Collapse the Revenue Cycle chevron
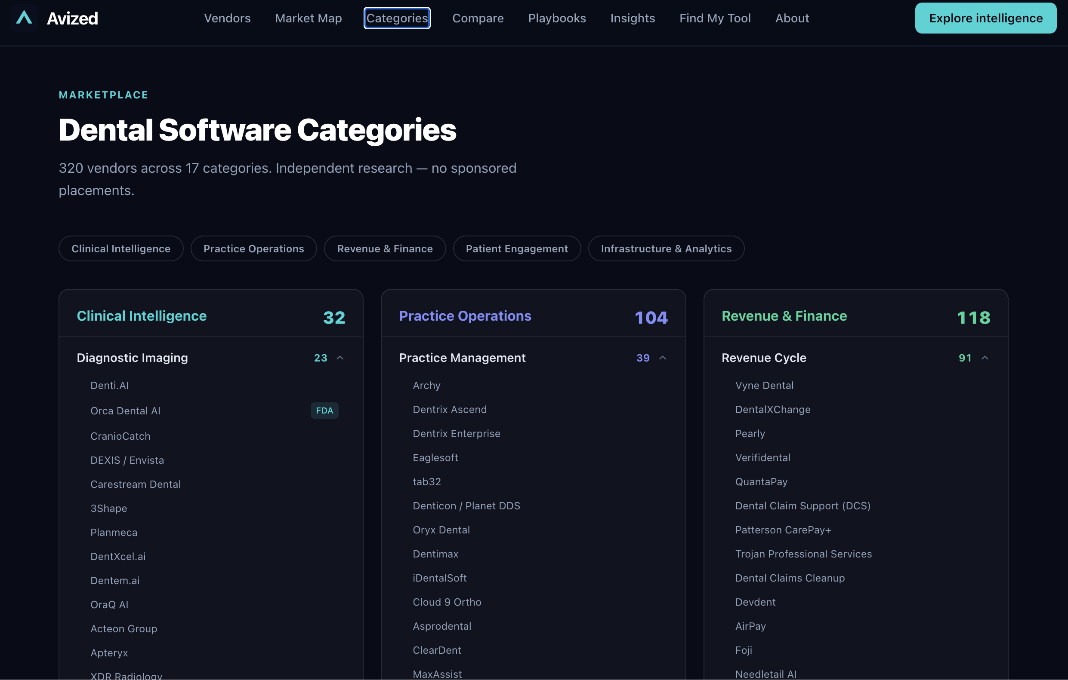Screen dimensions: 1068x680 click(x=985, y=358)
